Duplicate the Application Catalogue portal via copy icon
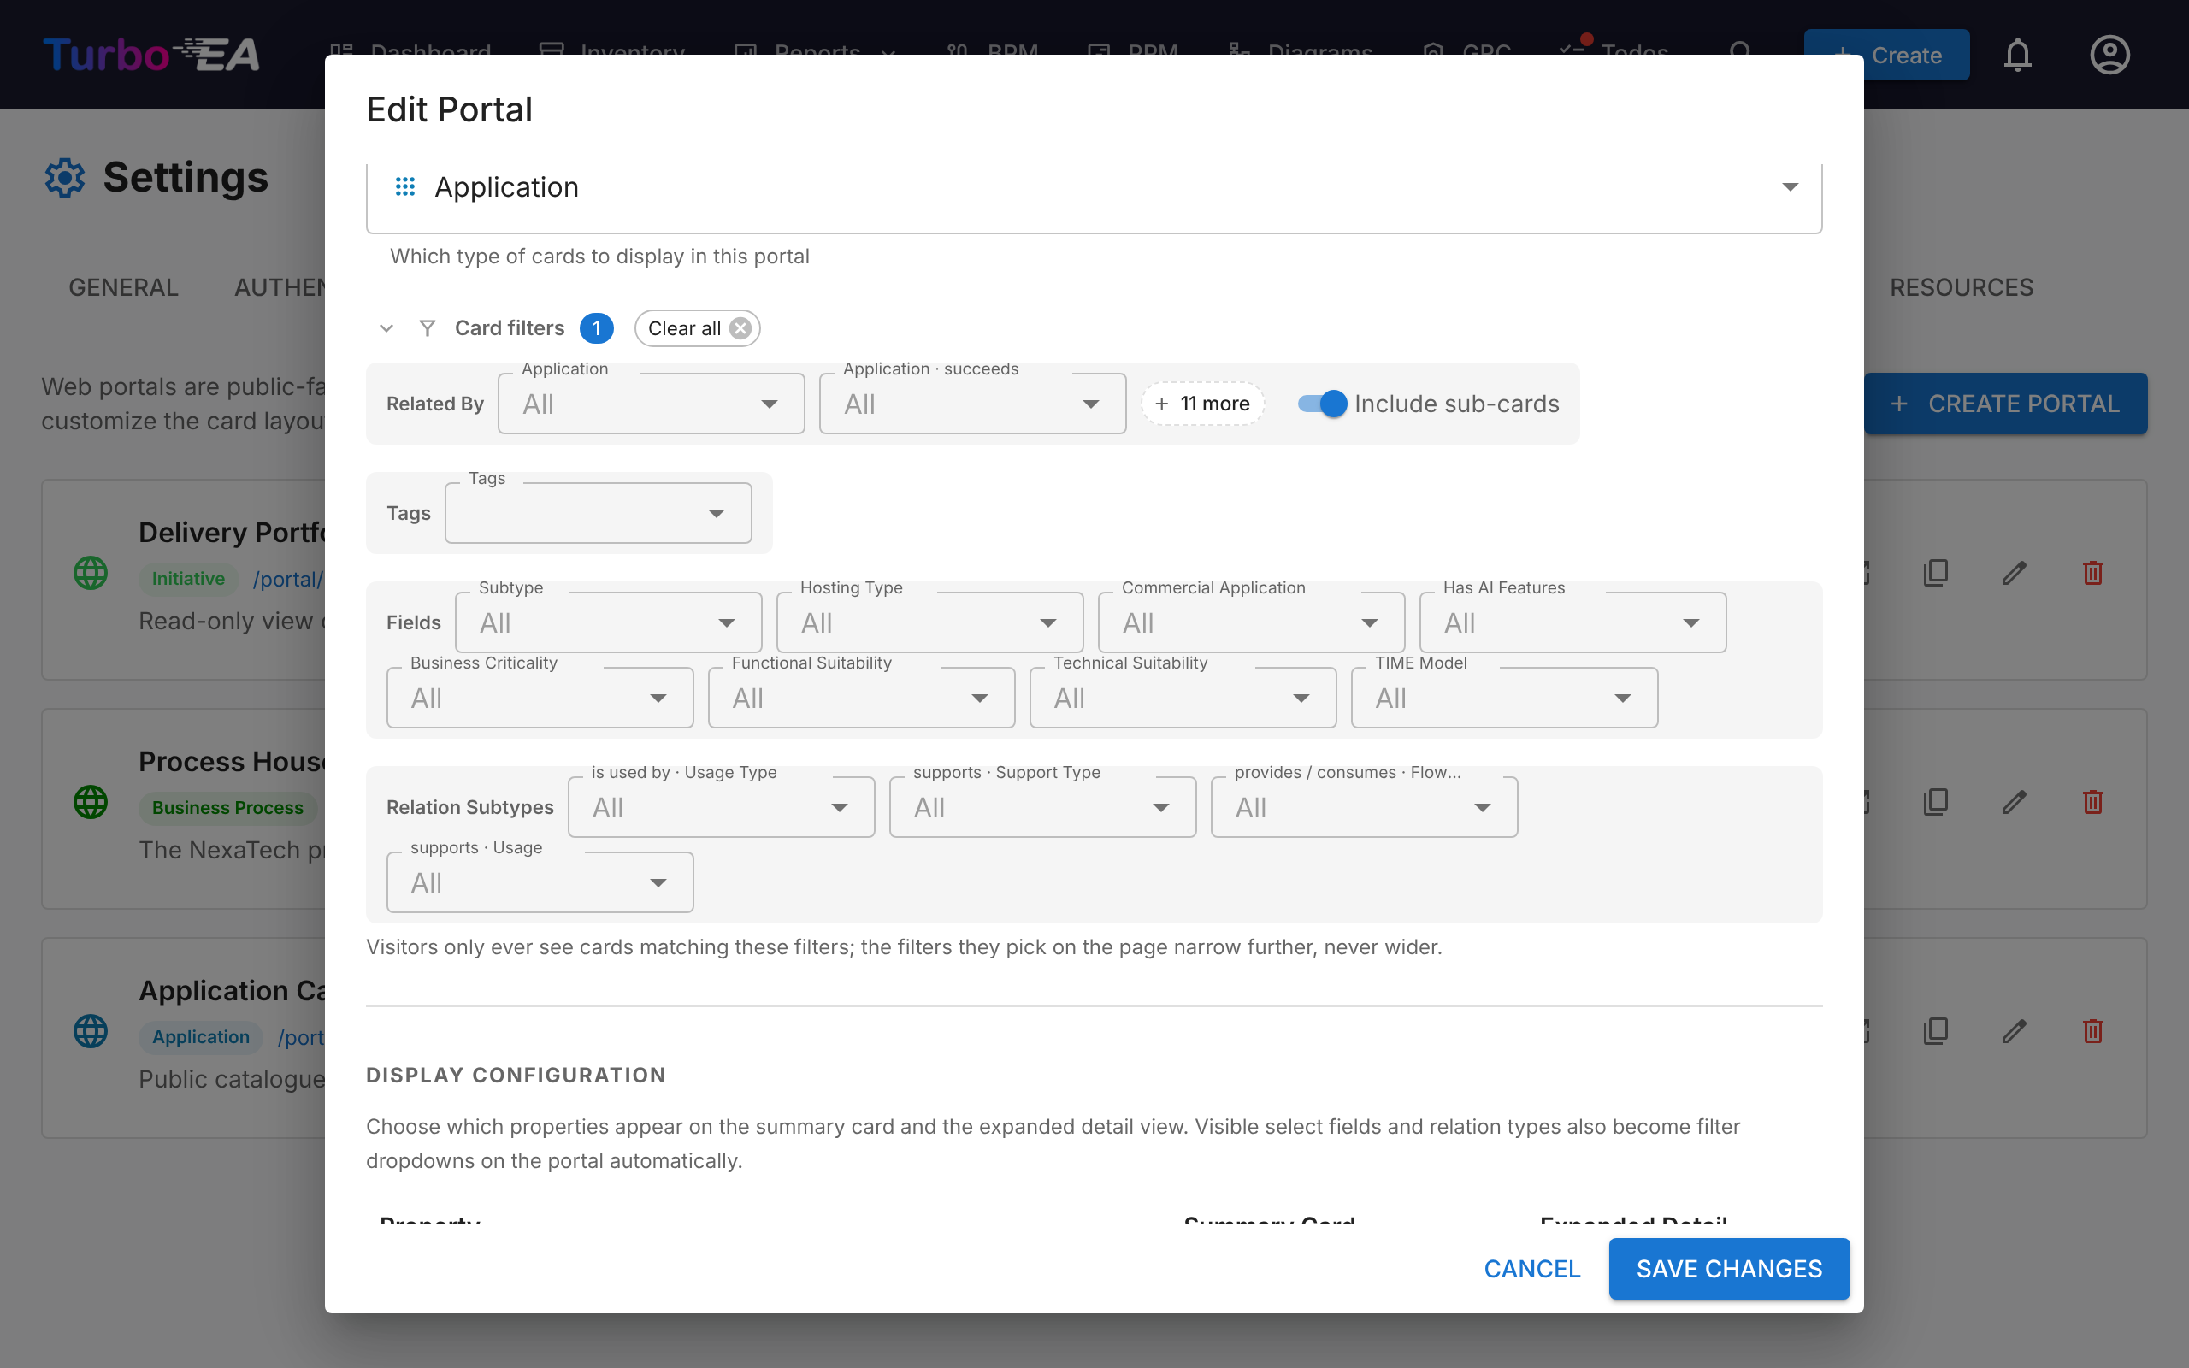This screenshot has width=2189, height=1368. [1936, 1030]
